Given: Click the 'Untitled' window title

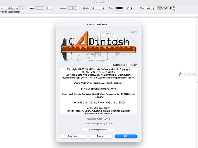Looking at the screenshot, I should (x=99, y=2).
